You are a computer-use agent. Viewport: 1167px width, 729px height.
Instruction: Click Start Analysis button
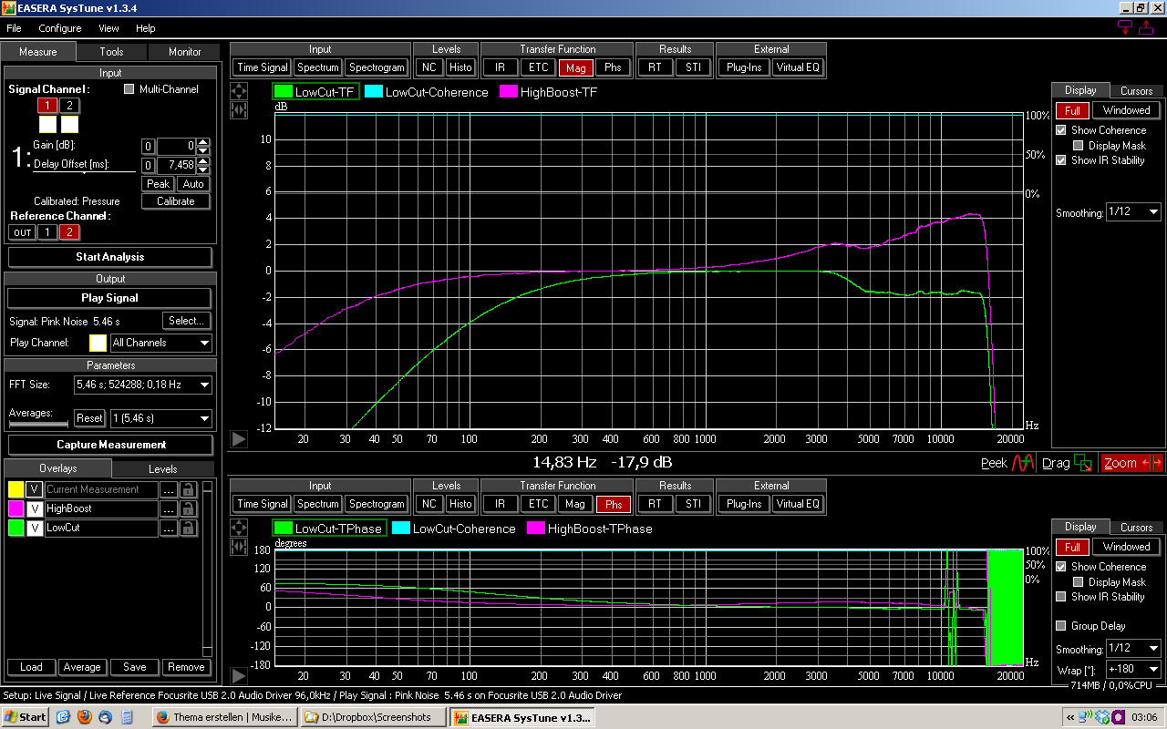(x=109, y=257)
